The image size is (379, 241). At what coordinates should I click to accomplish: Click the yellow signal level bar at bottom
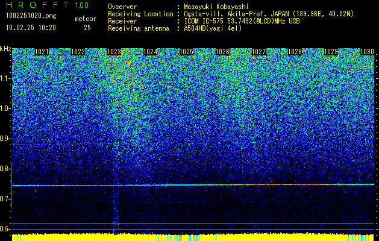[x=193, y=237]
